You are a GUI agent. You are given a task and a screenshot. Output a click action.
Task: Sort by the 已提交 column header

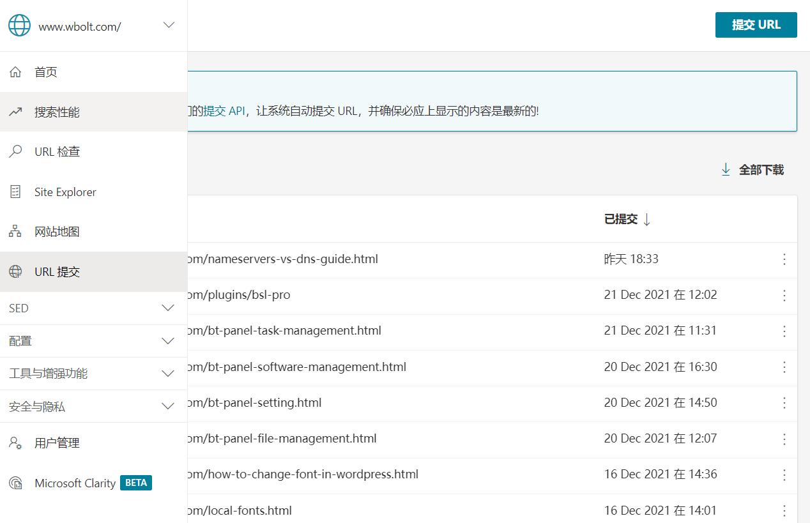click(x=620, y=218)
